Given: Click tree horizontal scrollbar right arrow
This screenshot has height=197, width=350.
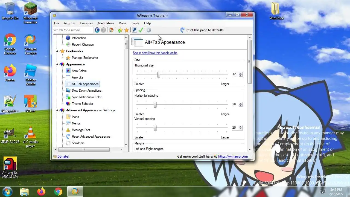Looking at the screenshot, I should [x=121, y=149].
